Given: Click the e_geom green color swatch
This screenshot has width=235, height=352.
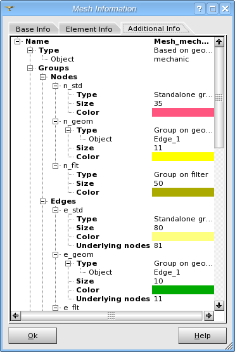Looking at the screenshot, I should coord(183,290).
